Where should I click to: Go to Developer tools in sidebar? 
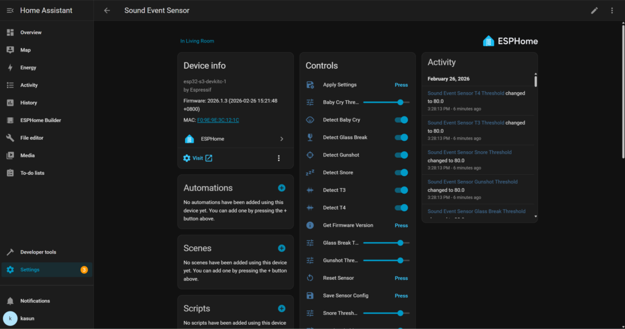tap(38, 253)
